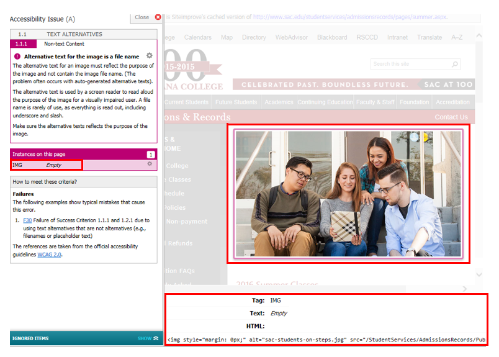The height and width of the screenshot is (357, 499).
Task: Click the magenta exclamation issue icon
Action: [x=17, y=56]
